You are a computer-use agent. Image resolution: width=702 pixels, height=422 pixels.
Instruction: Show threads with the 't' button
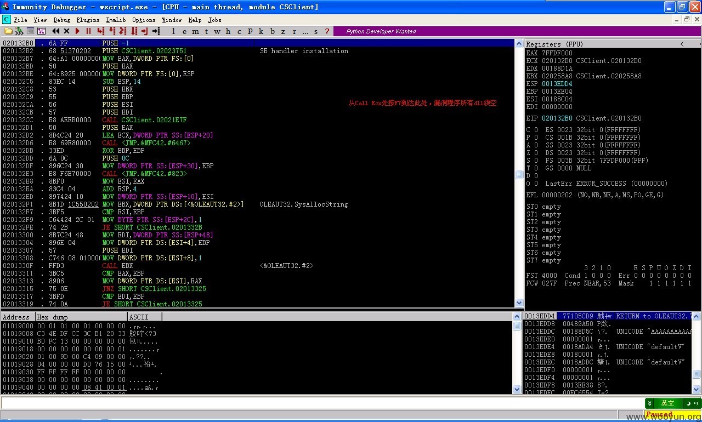click(206, 31)
